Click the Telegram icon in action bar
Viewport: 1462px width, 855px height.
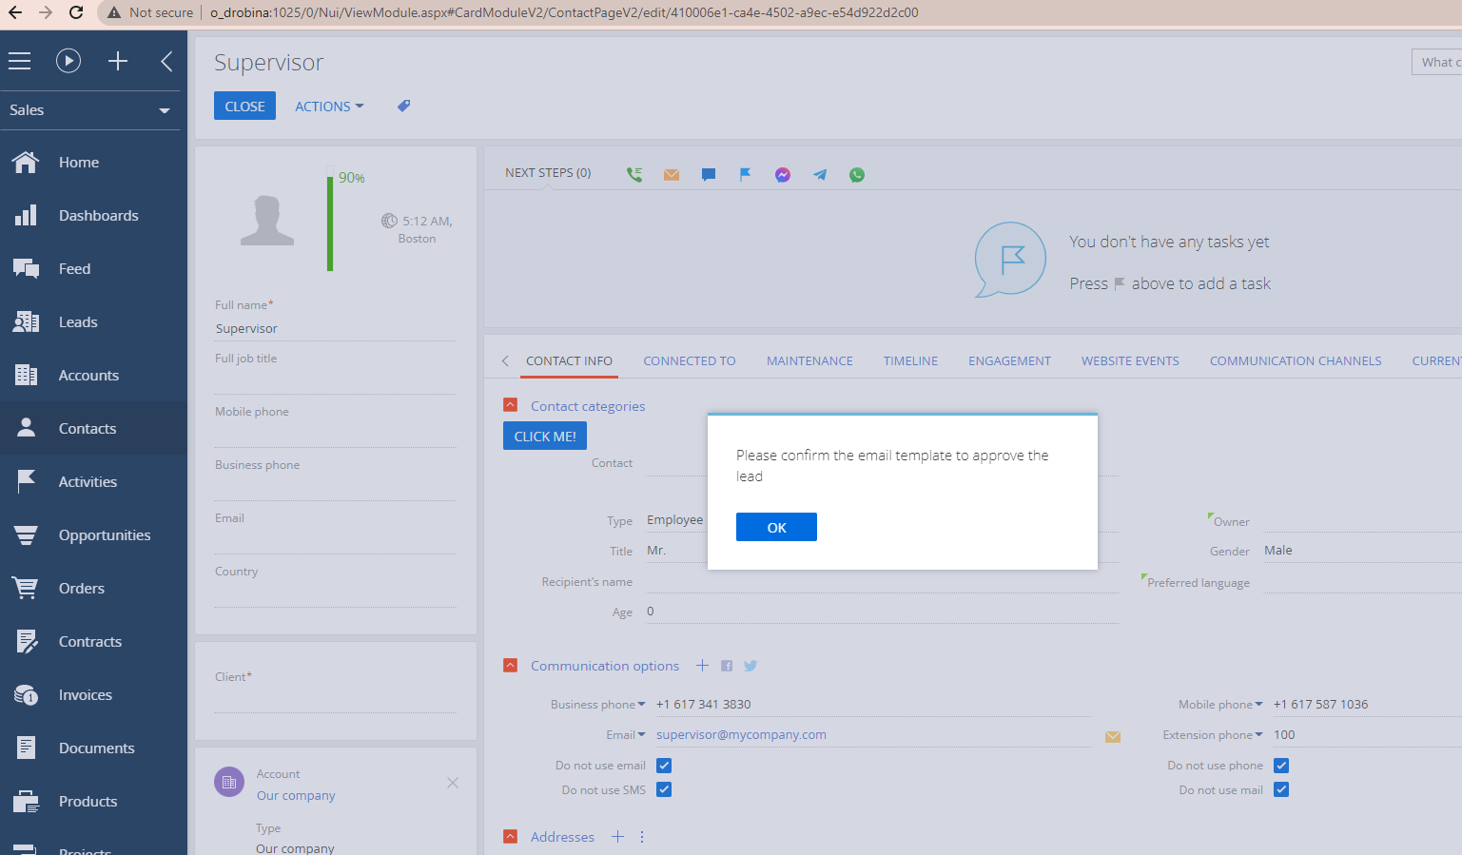coord(820,174)
